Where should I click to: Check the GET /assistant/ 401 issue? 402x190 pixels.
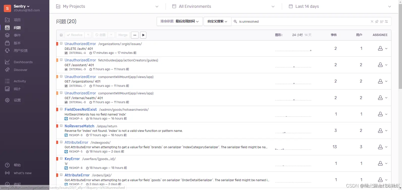click(x=61, y=60)
